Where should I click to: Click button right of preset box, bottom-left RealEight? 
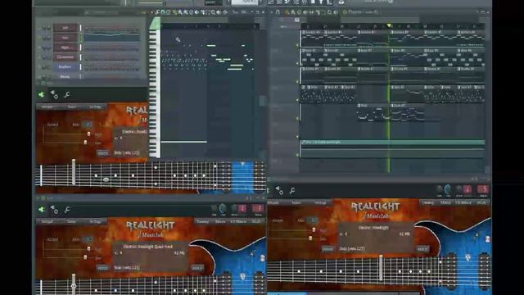(x=196, y=268)
